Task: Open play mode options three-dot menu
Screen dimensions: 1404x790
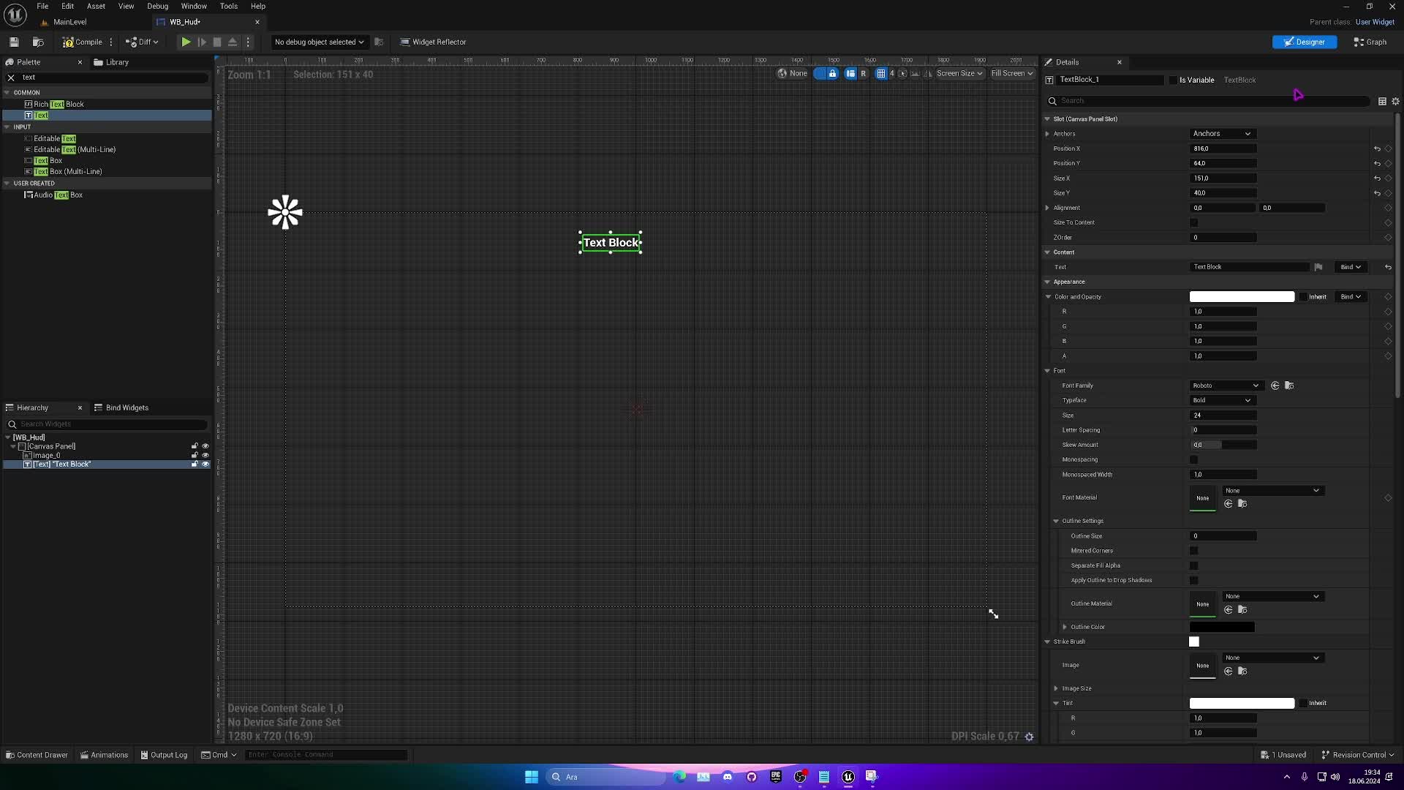Action: [248, 42]
